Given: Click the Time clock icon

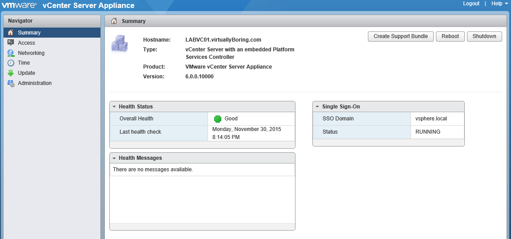Looking at the screenshot, I should (11, 63).
